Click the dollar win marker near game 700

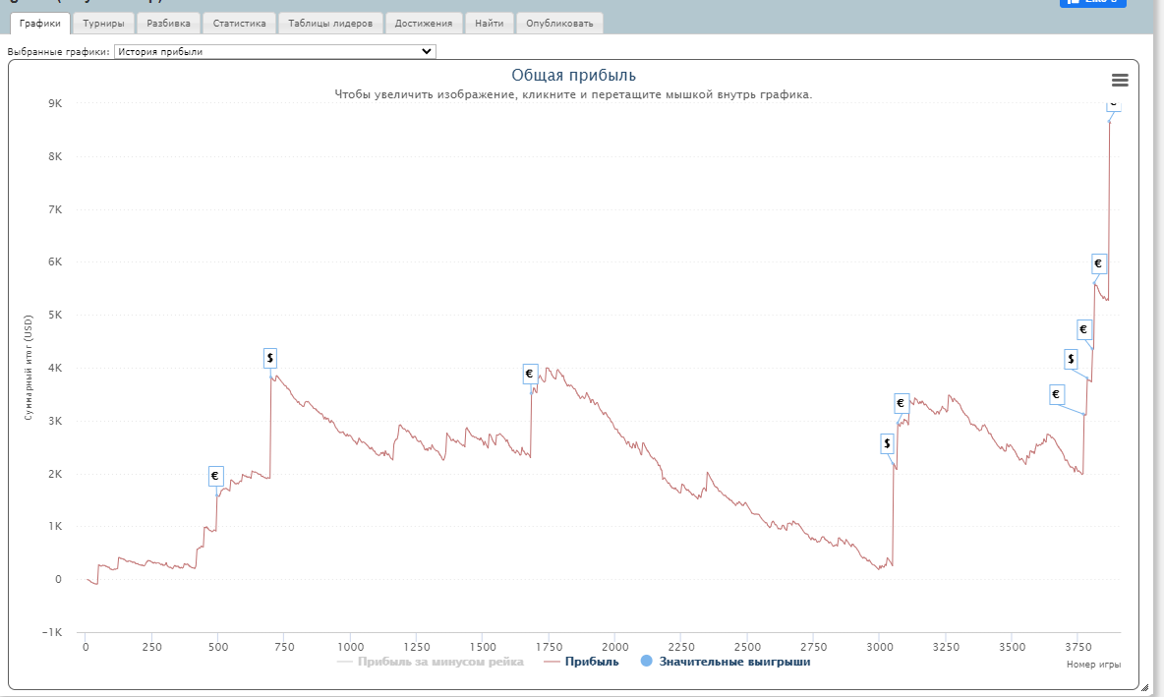coord(270,358)
